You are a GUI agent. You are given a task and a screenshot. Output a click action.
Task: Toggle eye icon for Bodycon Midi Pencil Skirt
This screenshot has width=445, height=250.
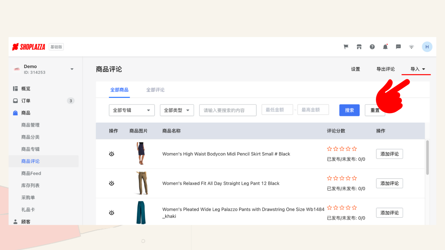click(112, 154)
